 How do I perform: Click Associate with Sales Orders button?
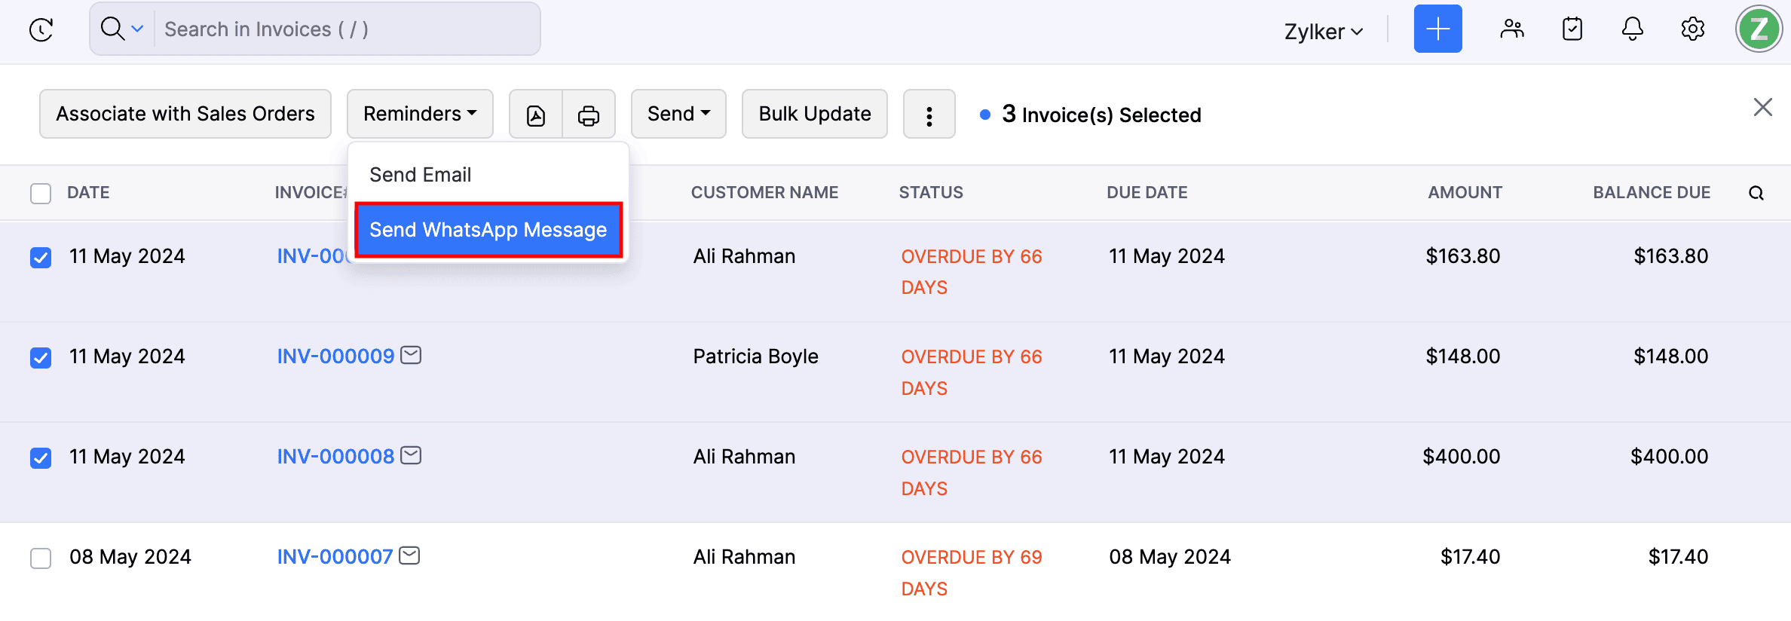185,114
